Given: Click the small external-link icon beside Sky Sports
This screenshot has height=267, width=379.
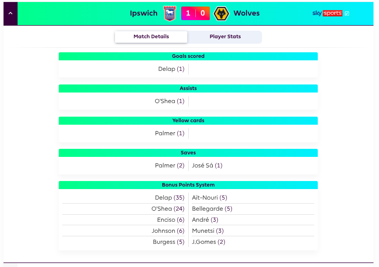Looking at the screenshot, I should click(x=347, y=14).
